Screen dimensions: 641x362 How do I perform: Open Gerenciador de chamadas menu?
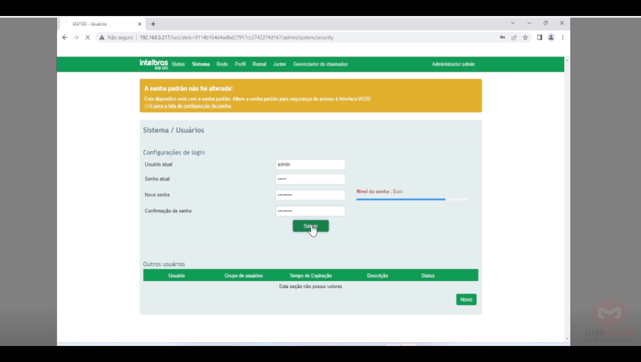(x=320, y=64)
